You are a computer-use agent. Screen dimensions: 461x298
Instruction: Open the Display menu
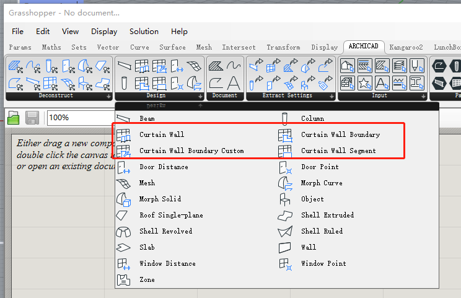coord(104,32)
